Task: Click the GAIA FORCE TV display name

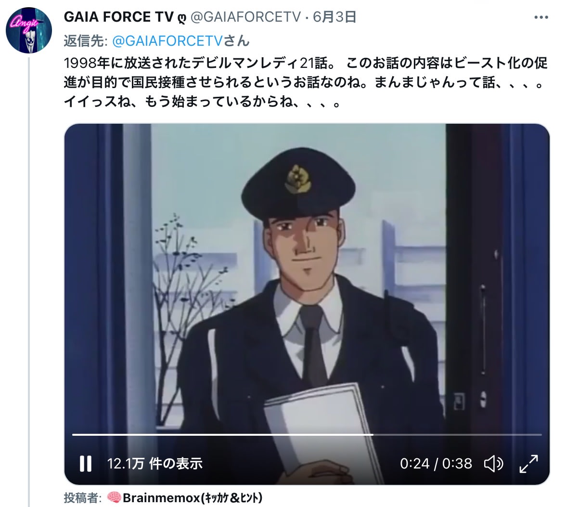Action: click(x=119, y=17)
